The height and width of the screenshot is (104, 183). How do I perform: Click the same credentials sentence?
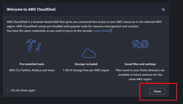click(x=50, y=31)
